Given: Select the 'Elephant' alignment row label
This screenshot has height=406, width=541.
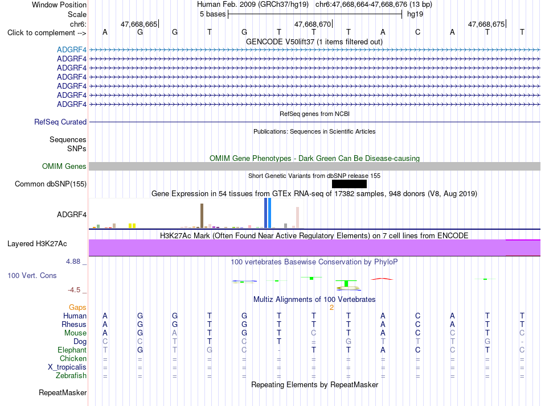Looking at the screenshot, I should tap(72, 350).
